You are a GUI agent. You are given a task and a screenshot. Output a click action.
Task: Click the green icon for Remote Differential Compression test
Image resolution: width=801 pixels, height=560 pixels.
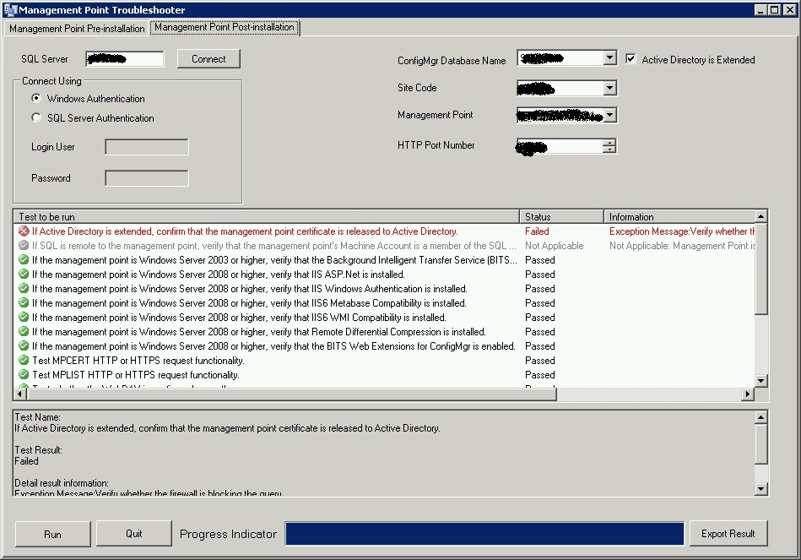pos(24,331)
